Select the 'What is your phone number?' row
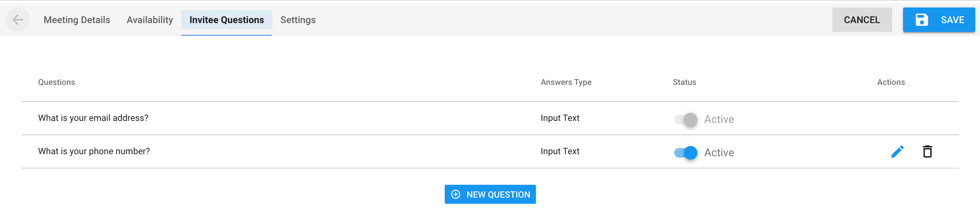The width and height of the screenshot is (980, 216). (490, 152)
